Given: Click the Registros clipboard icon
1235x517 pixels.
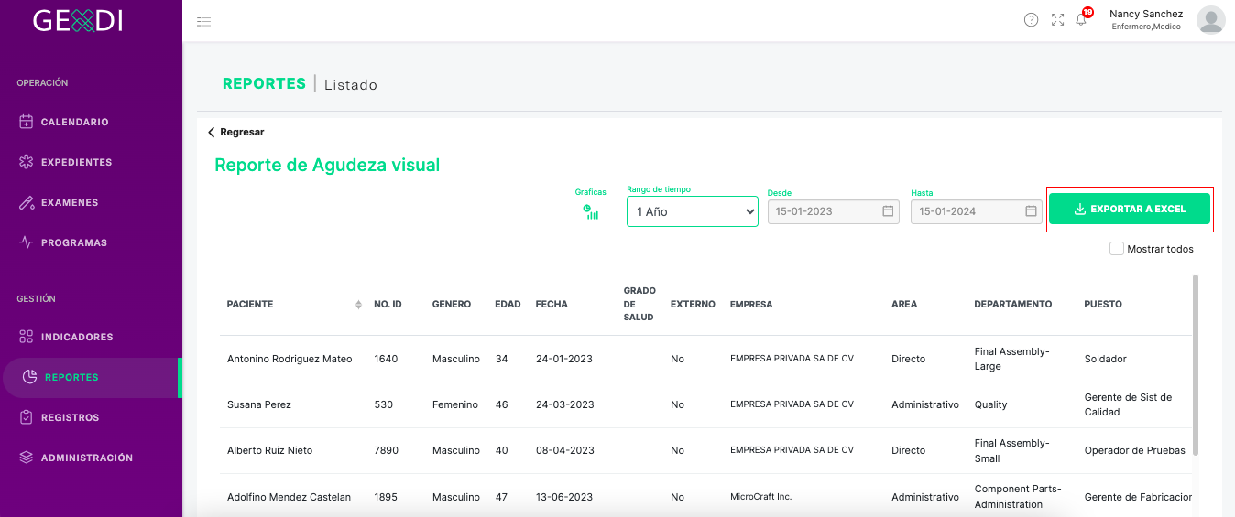Looking at the screenshot, I should point(26,417).
